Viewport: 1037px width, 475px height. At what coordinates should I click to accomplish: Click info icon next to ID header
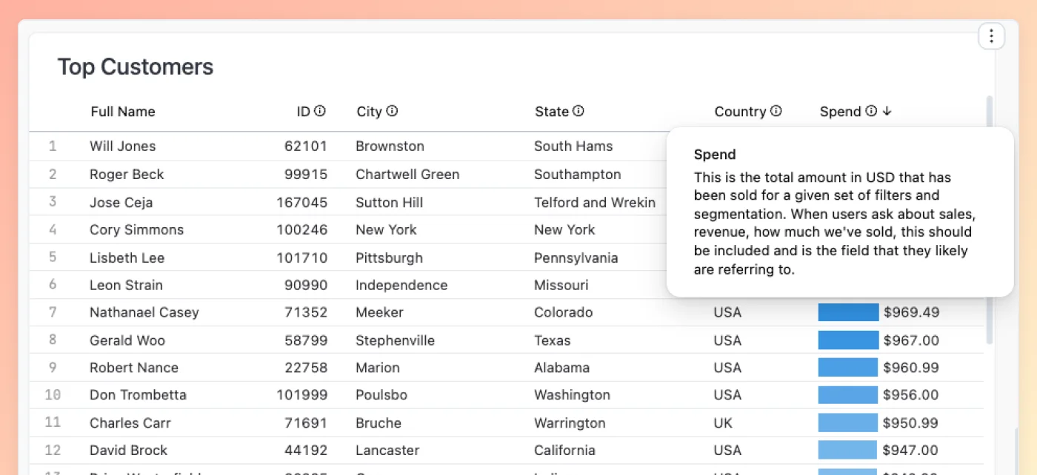(320, 111)
